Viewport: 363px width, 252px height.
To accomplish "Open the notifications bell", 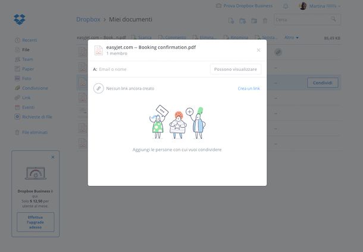I will (286, 7).
